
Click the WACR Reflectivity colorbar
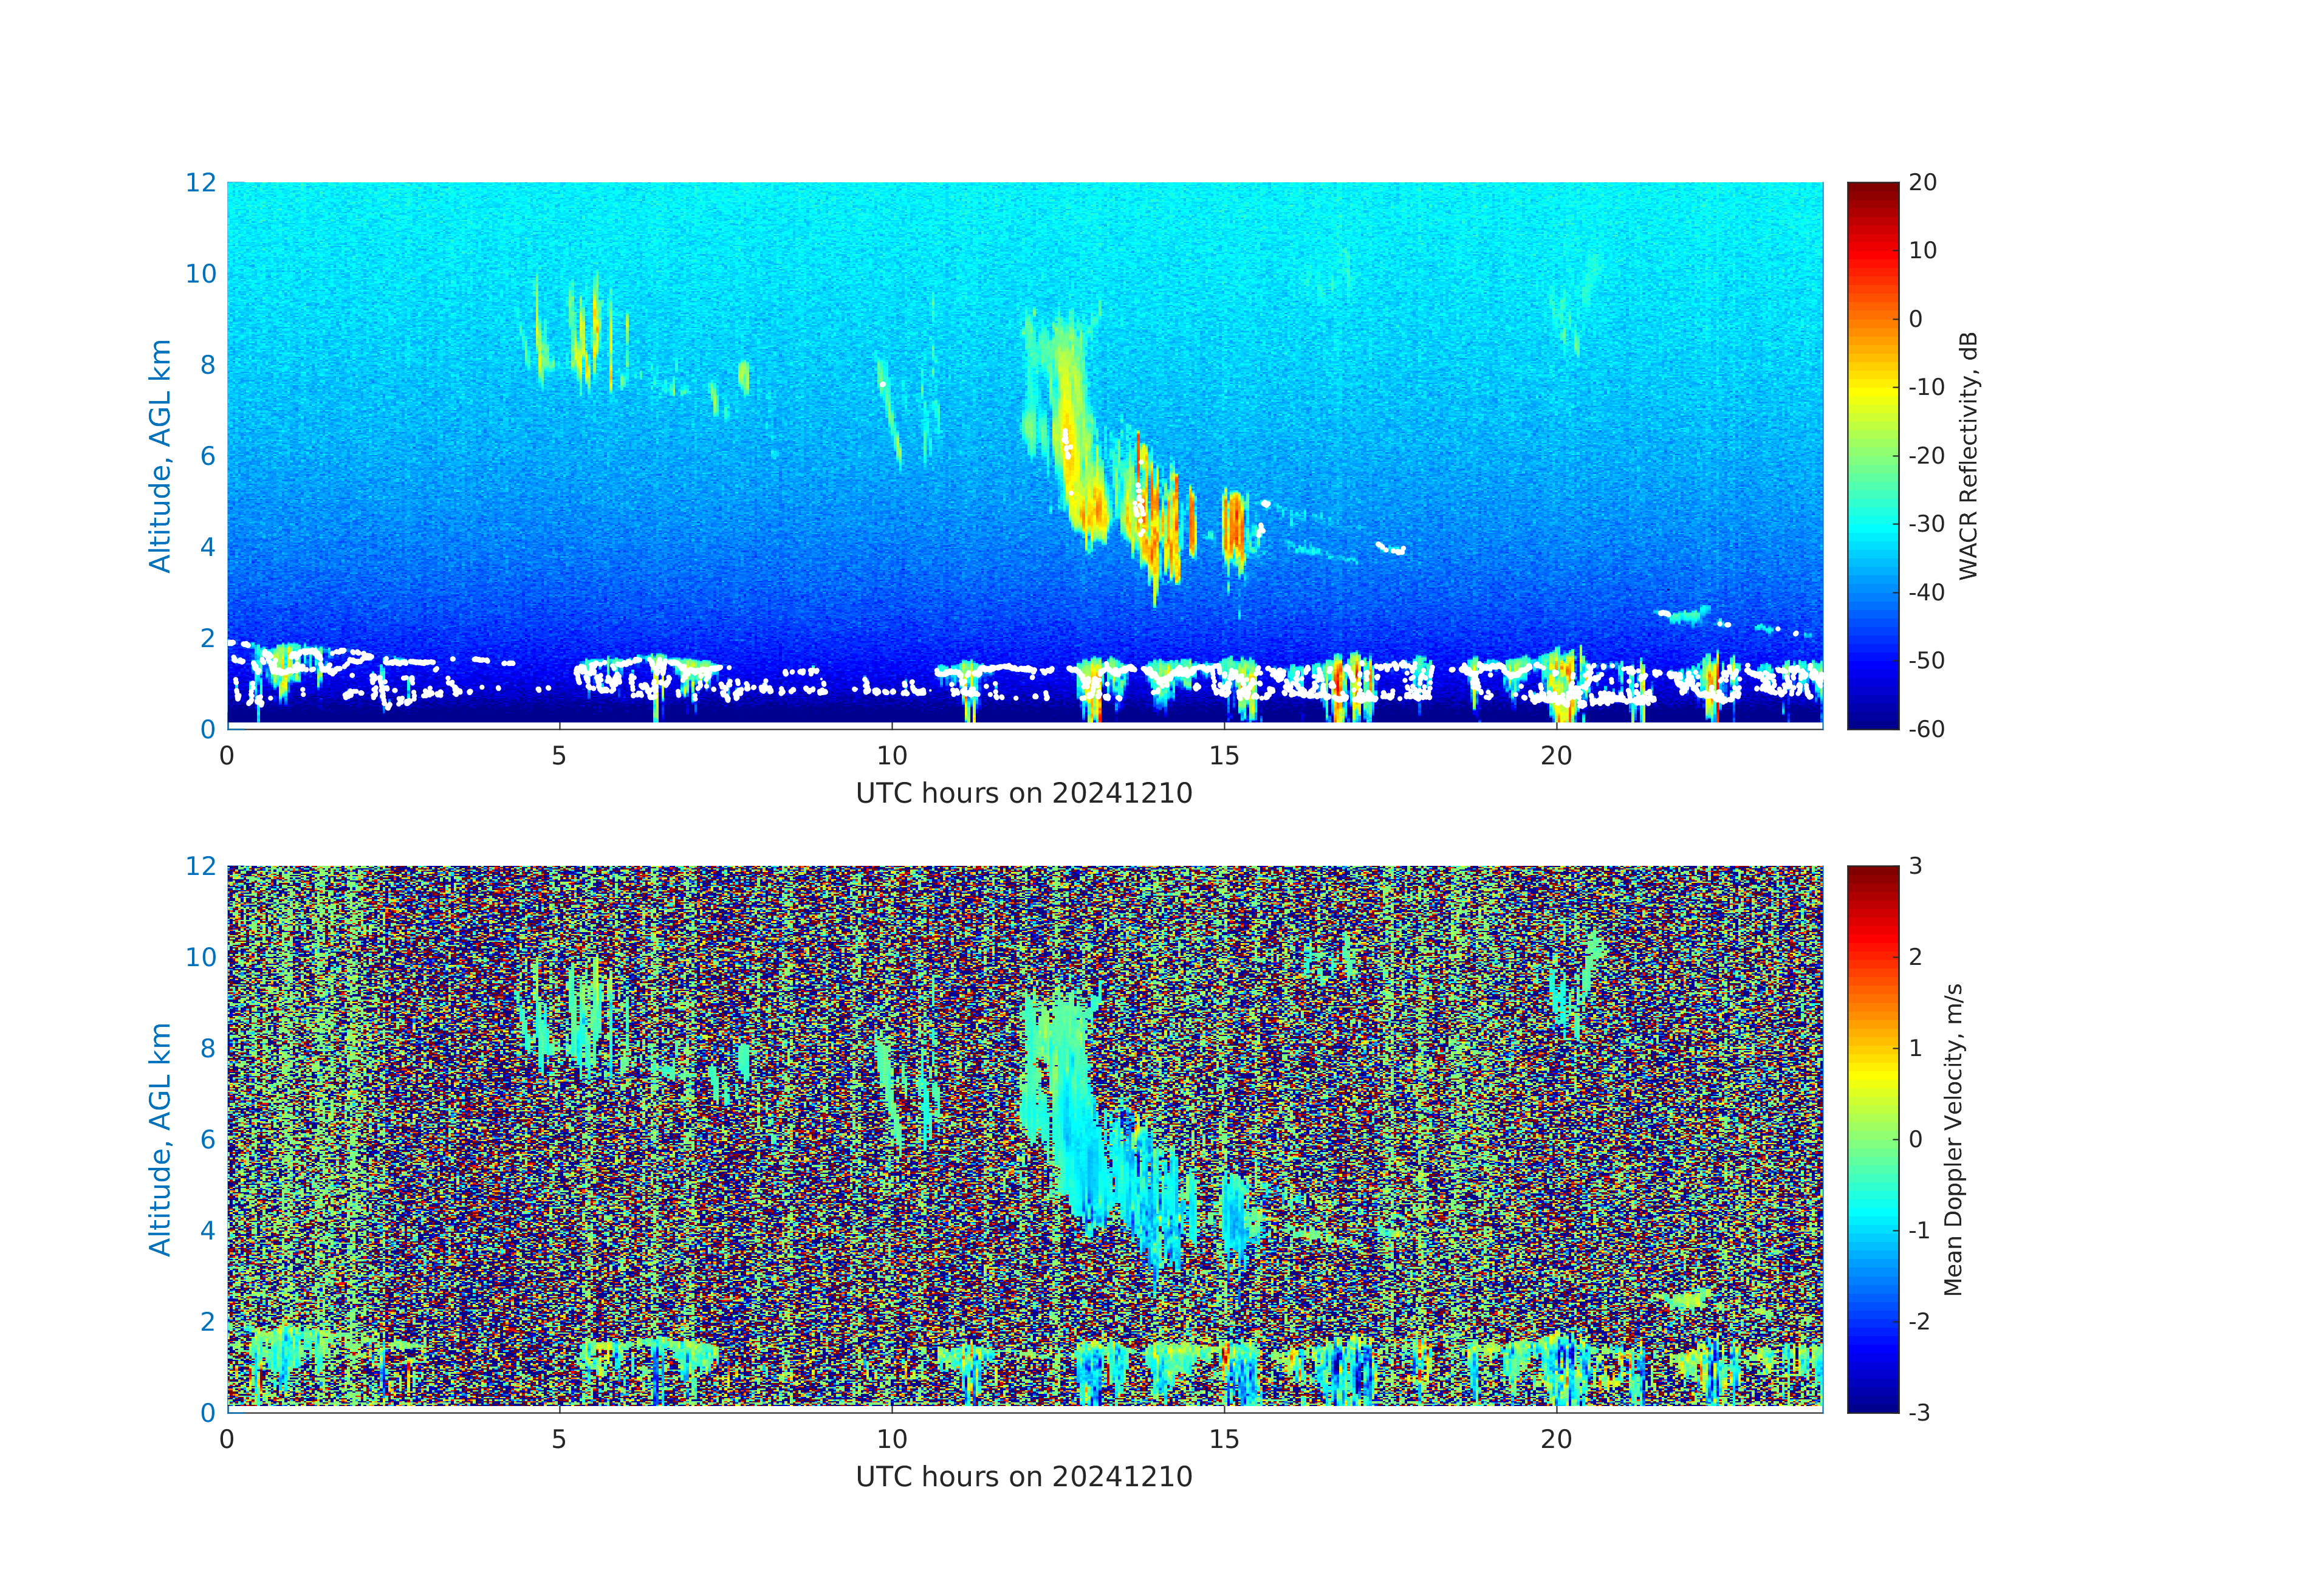point(1872,455)
